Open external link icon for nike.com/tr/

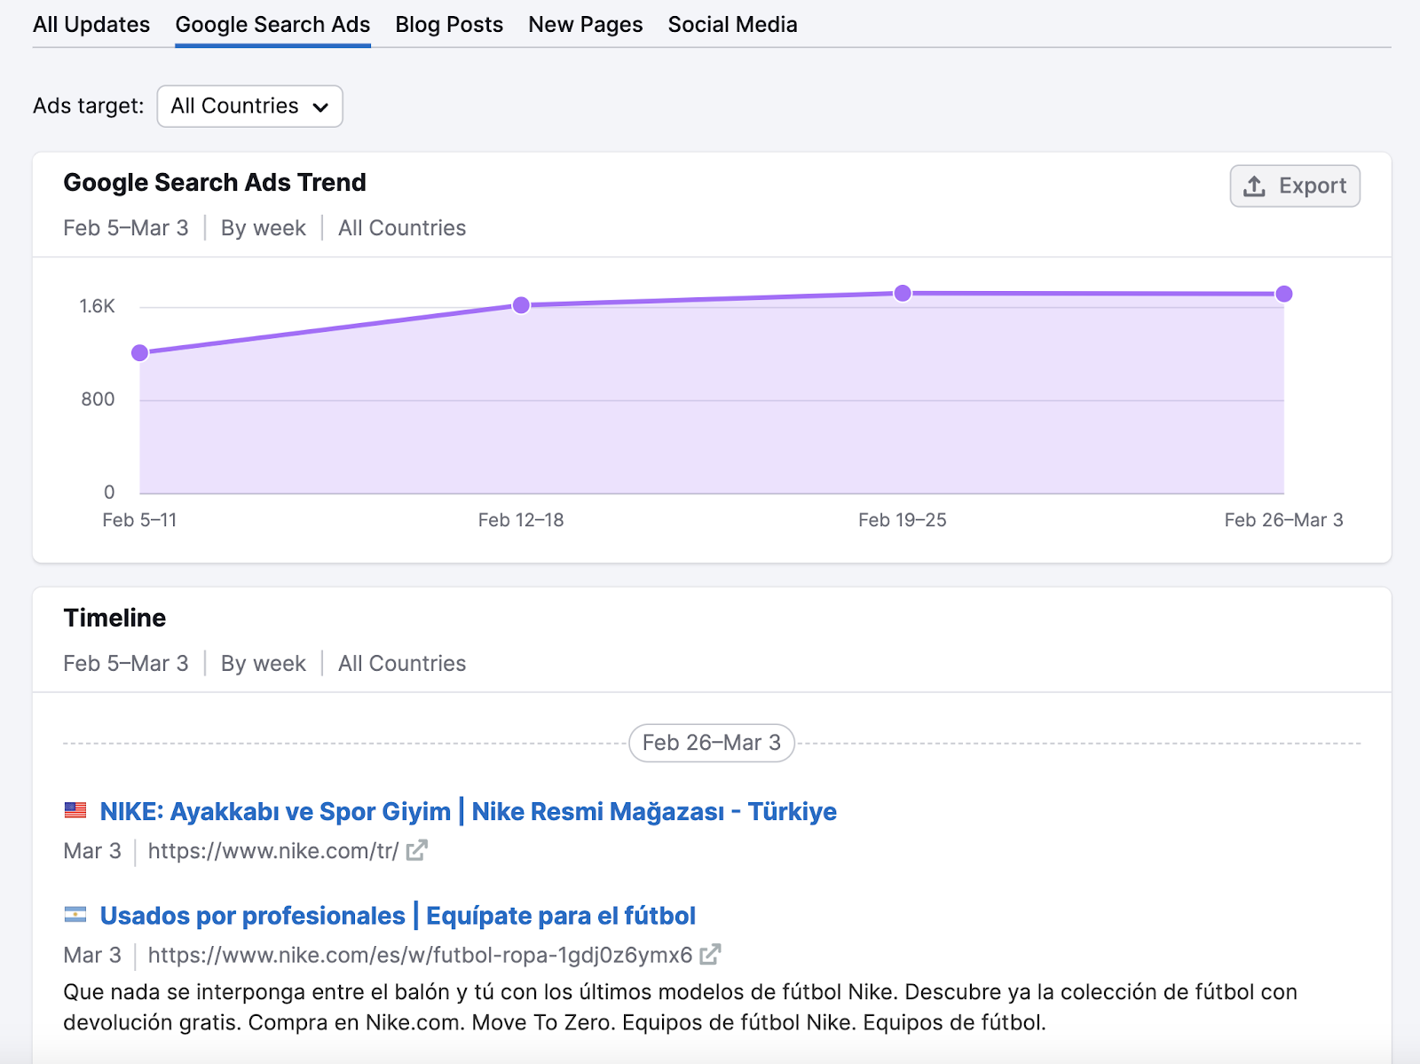tap(417, 850)
